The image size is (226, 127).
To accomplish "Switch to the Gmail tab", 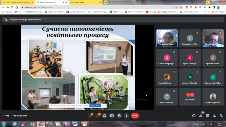I will coord(18,3).
